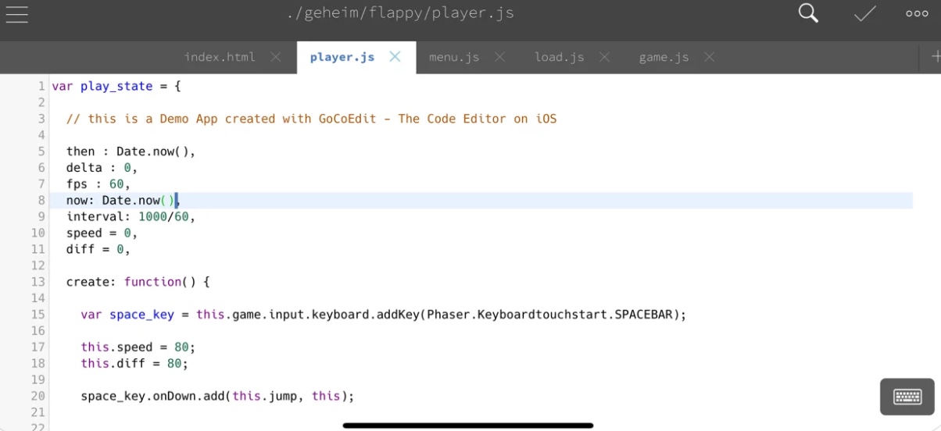Image resolution: width=941 pixels, height=431 pixels.
Task: Click line 'speed = 0,'
Action: click(102, 233)
